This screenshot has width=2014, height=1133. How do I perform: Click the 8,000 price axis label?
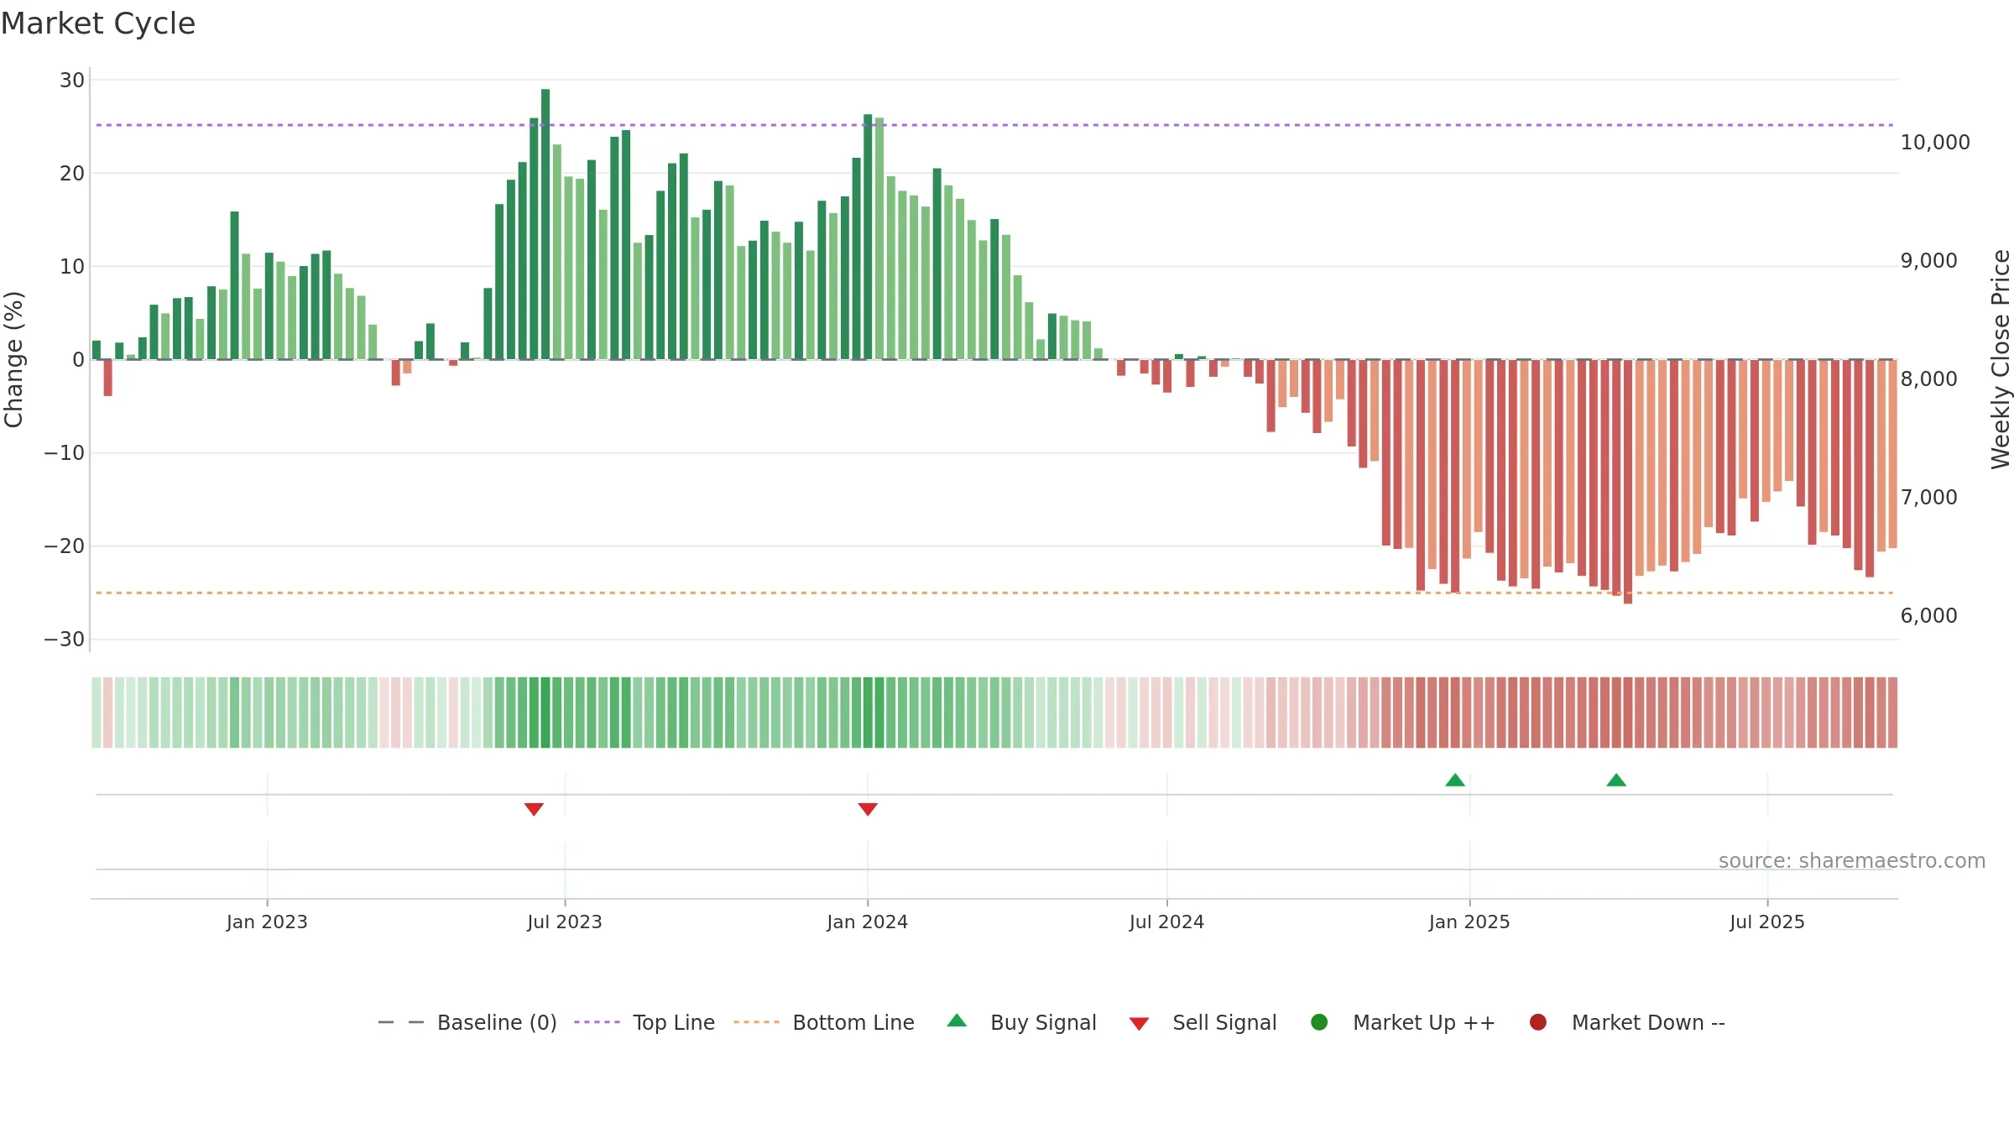click(x=1928, y=379)
